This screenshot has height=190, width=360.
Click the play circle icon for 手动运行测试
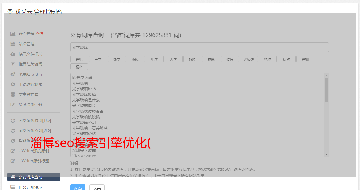pos(13,84)
